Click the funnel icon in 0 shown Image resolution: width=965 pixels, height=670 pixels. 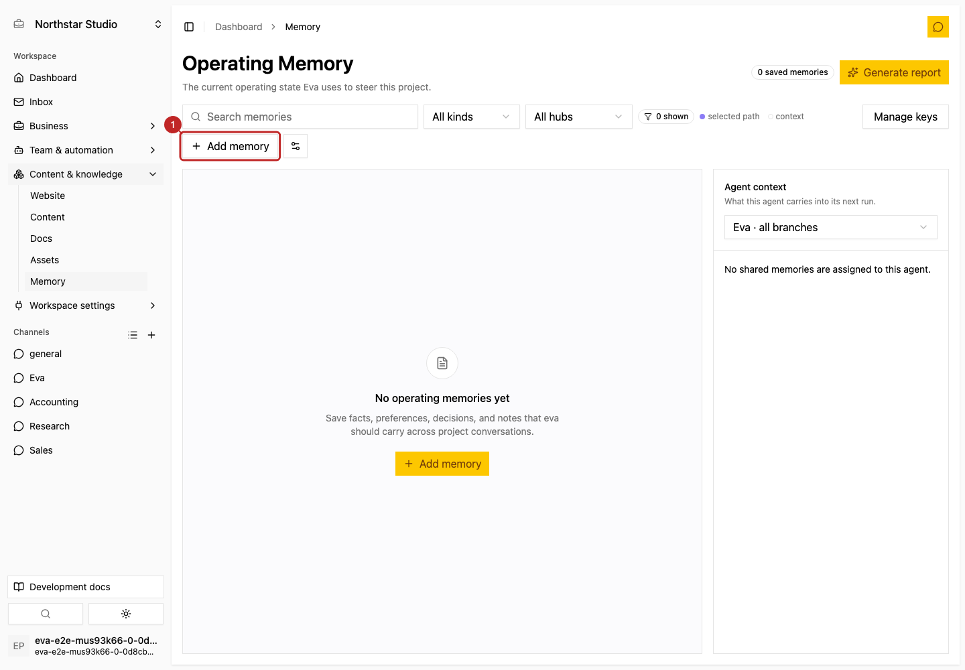coord(648,117)
